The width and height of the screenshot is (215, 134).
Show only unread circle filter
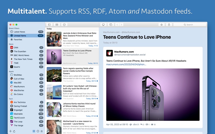(38, 131)
